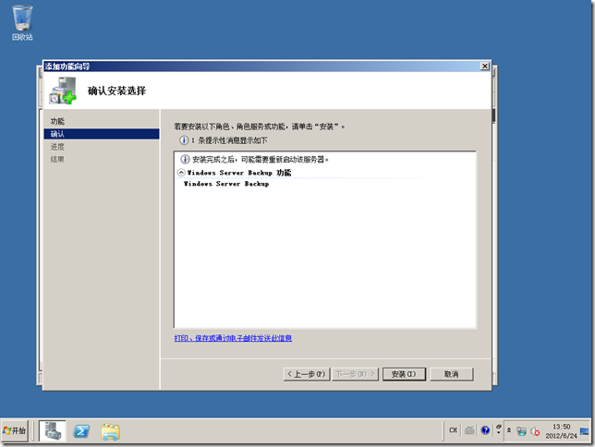Click the 取消 (Cancel) button

[x=452, y=374]
